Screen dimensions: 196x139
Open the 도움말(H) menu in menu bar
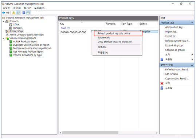coord(39,8)
